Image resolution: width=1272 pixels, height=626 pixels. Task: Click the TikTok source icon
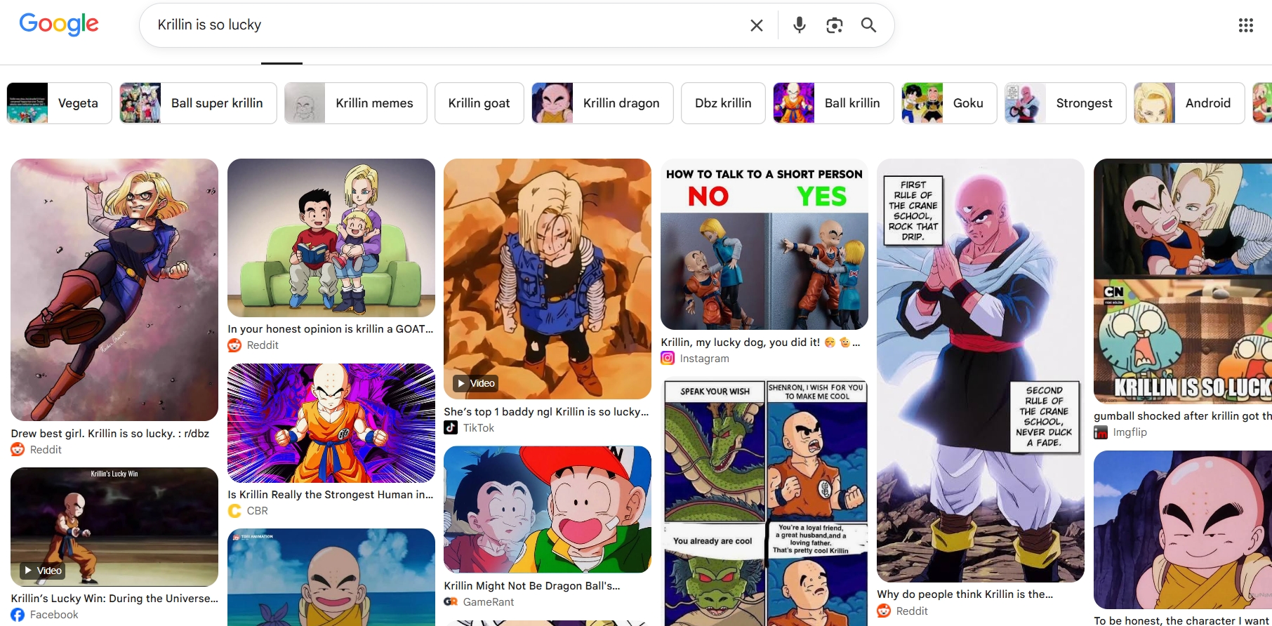click(x=451, y=428)
